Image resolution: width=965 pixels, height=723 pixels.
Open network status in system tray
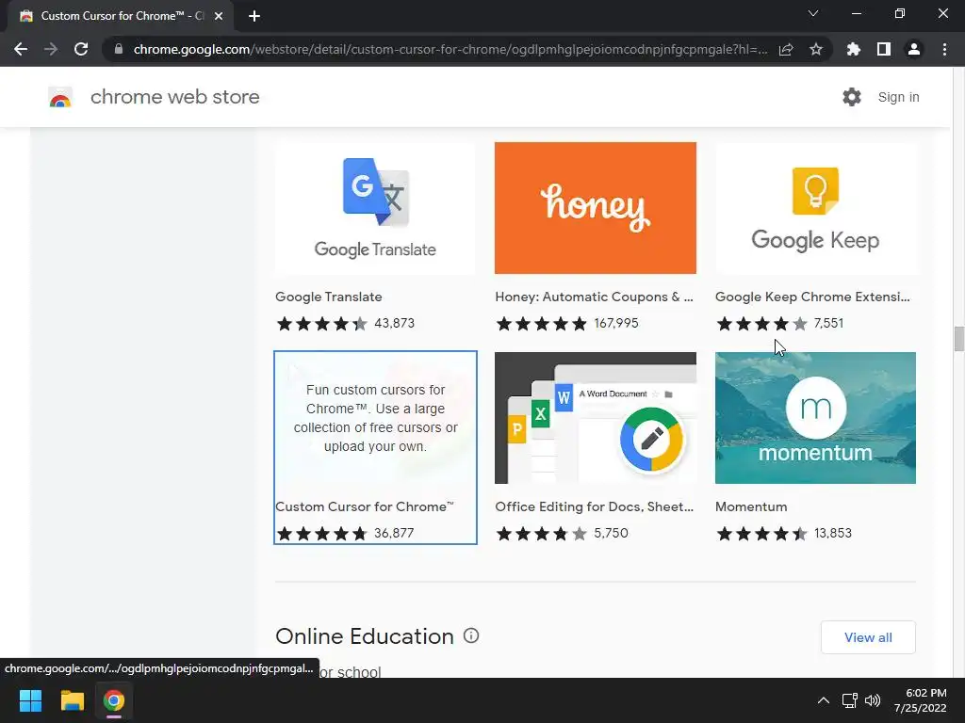(850, 700)
